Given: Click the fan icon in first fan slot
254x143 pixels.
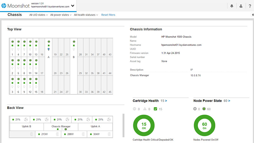Looking at the screenshot, I should point(26,119).
